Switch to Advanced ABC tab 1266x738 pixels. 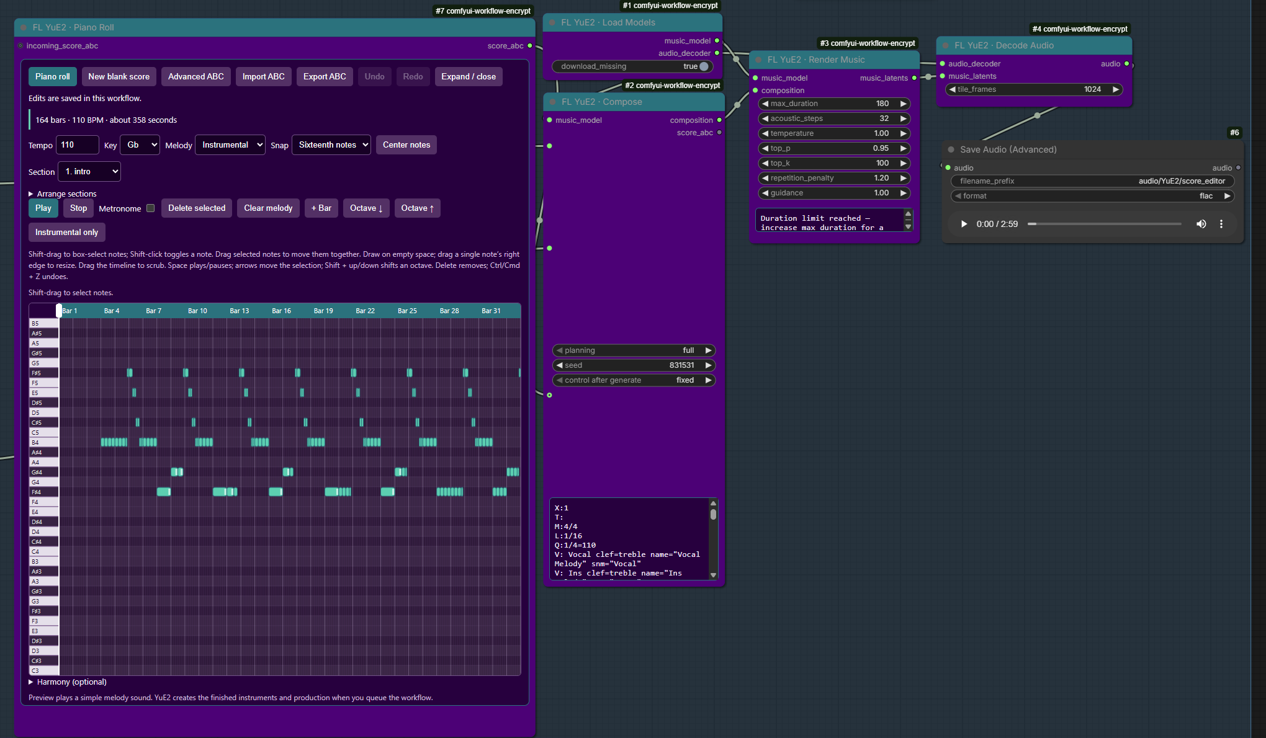pyautogui.click(x=195, y=77)
